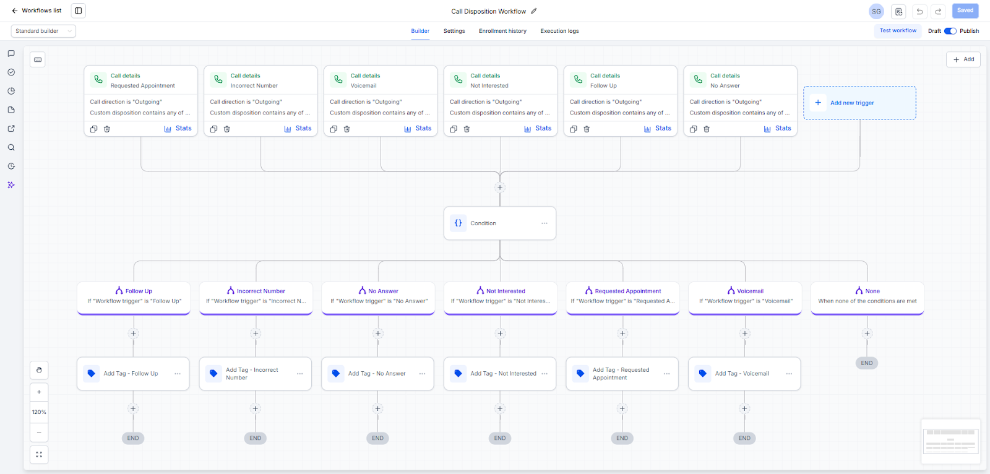Image resolution: width=990 pixels, height=474 pixels.
Task: Go back to Workflows list
Action: [x=37, y=11]
